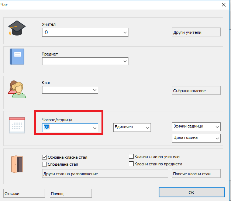Screen dimensions: 231x201
Task: Toggle the Основна класна стая checkbox
Action: pyautogui.click(x=45, y=157)
